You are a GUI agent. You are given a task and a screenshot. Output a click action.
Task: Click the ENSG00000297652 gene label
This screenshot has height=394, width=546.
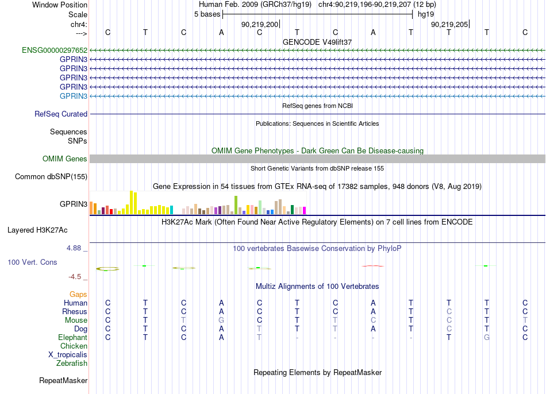pos(55,50)
